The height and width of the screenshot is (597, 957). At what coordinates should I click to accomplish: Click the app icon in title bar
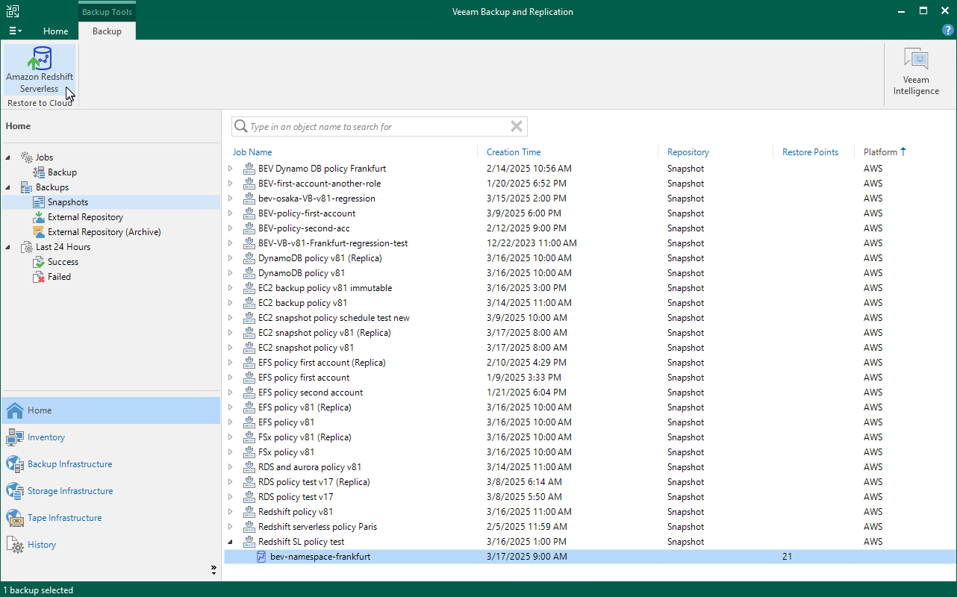(x=13, y=11)
